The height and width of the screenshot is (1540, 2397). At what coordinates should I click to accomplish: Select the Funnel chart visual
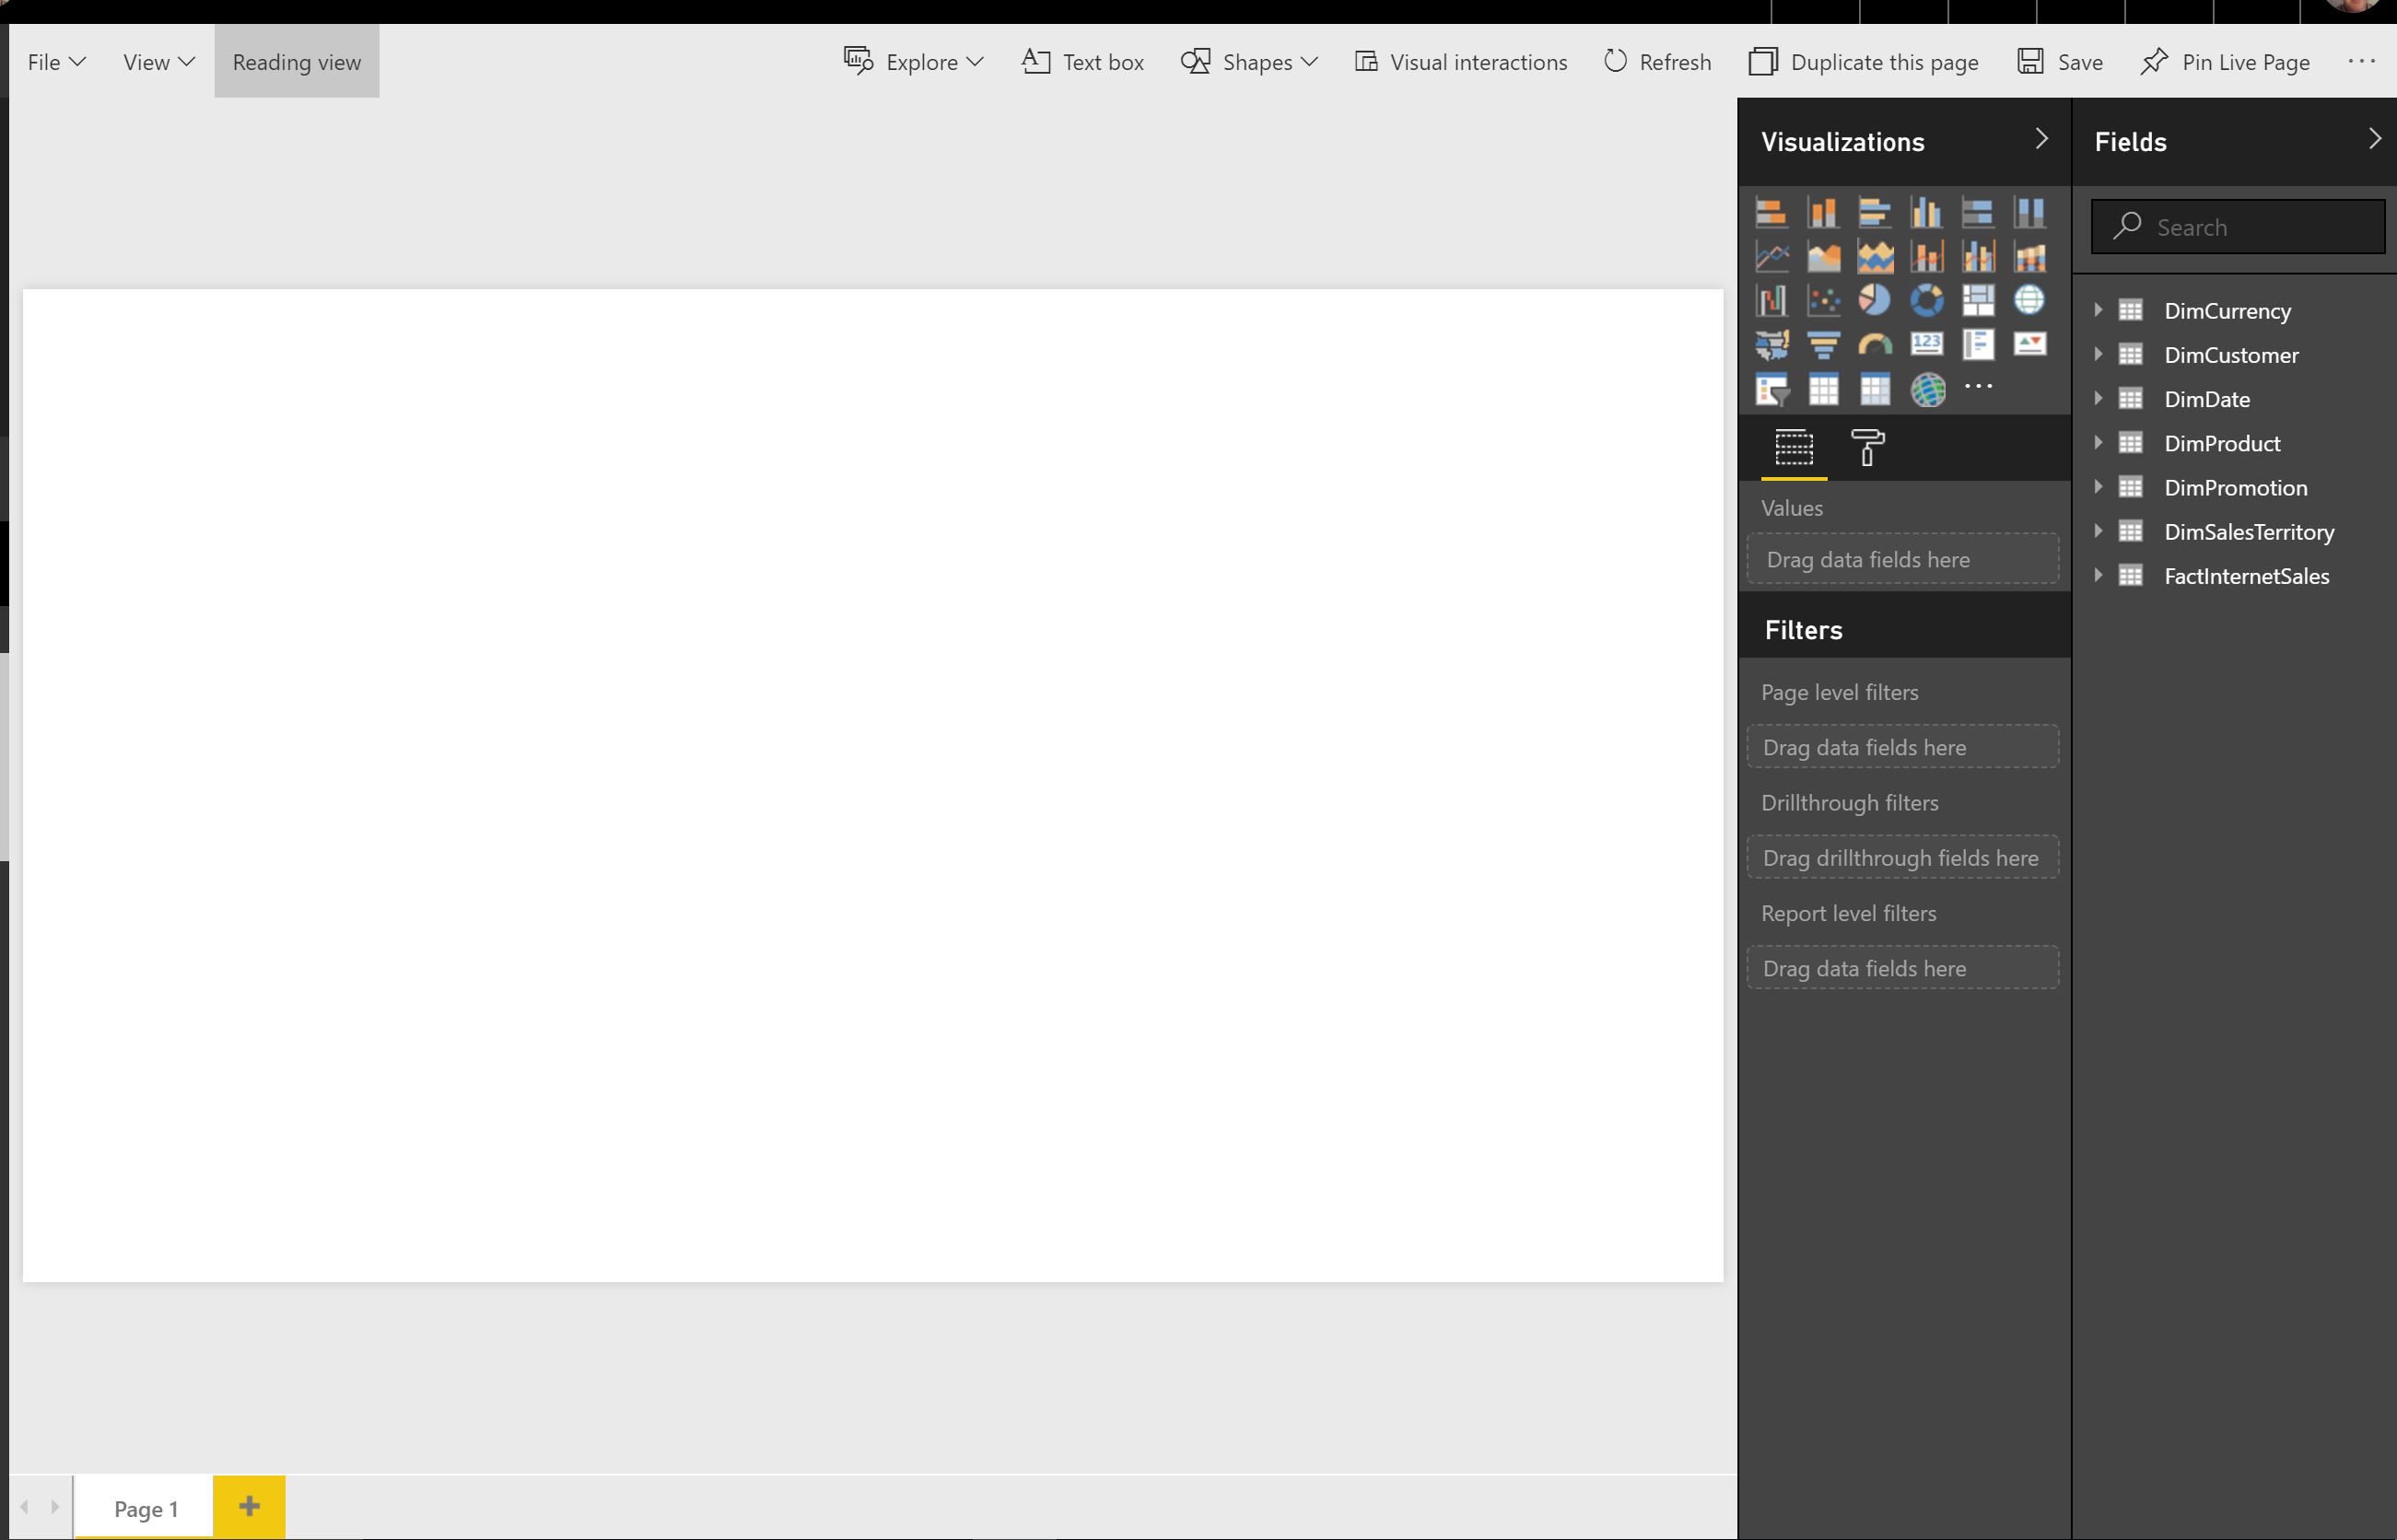point(1823,345)
